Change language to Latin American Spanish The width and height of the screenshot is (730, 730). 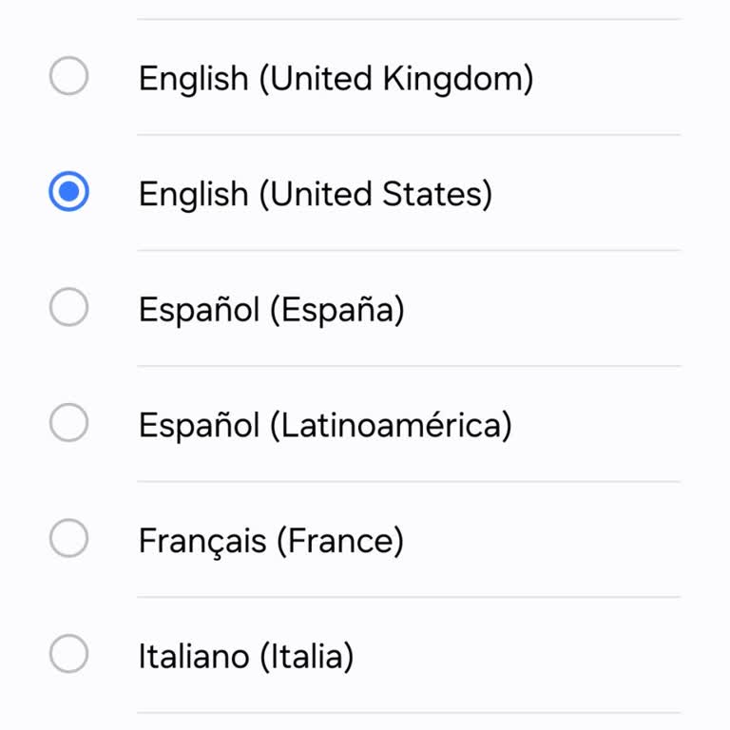pos(68,424)
